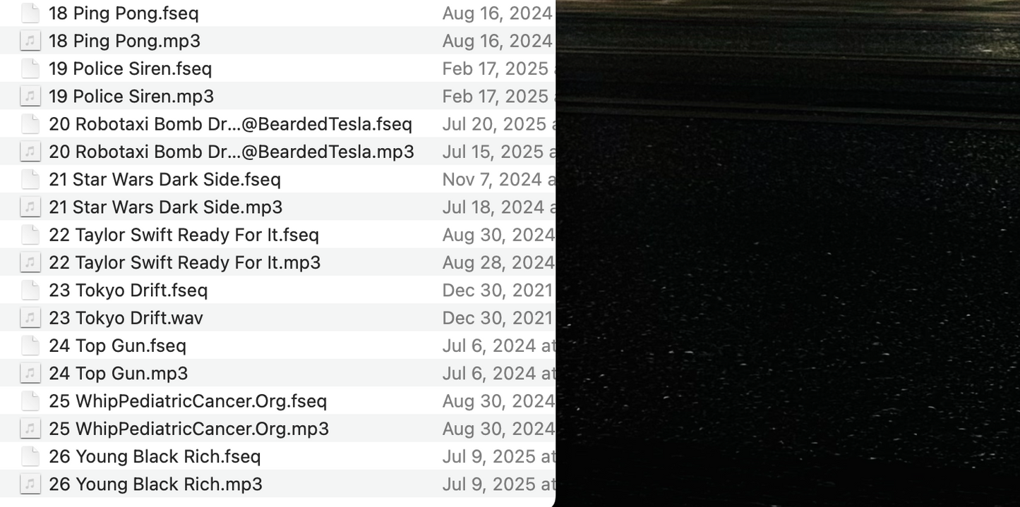Image resolution: width=1020 pixels, height=507 pixels.
Task: Select file name 25 WhipPediatricCancer.Org.fseq
Action: coord(188,401)
